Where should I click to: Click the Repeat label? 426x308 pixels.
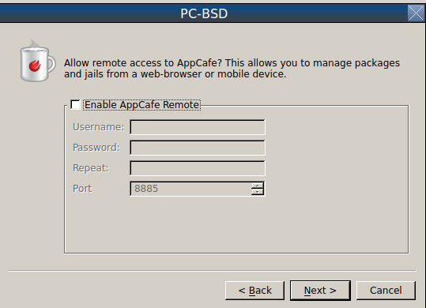[90, 168]
